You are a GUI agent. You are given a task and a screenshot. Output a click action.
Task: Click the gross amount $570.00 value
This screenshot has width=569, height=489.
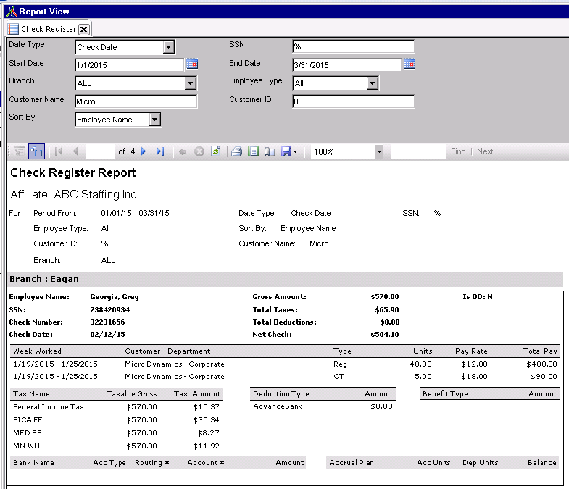385,297
